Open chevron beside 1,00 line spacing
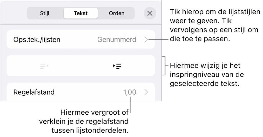Screen dimensions: 263x137 (x=146, y=92)
